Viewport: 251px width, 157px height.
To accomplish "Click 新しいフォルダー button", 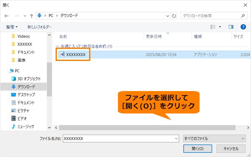I will [x=39, y=27].
